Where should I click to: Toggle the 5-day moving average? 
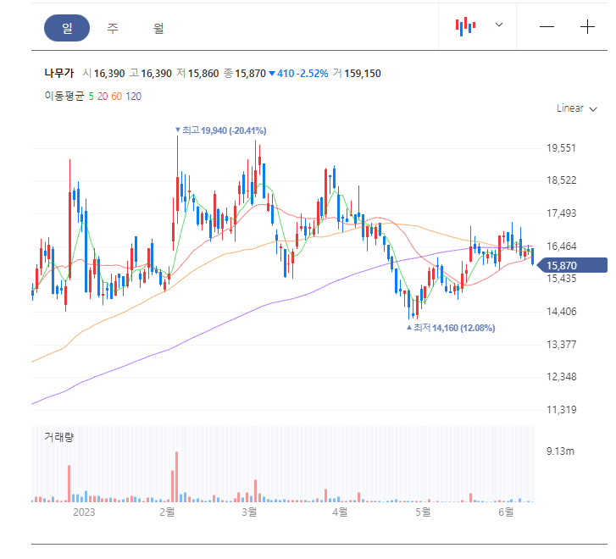(92, 97)
